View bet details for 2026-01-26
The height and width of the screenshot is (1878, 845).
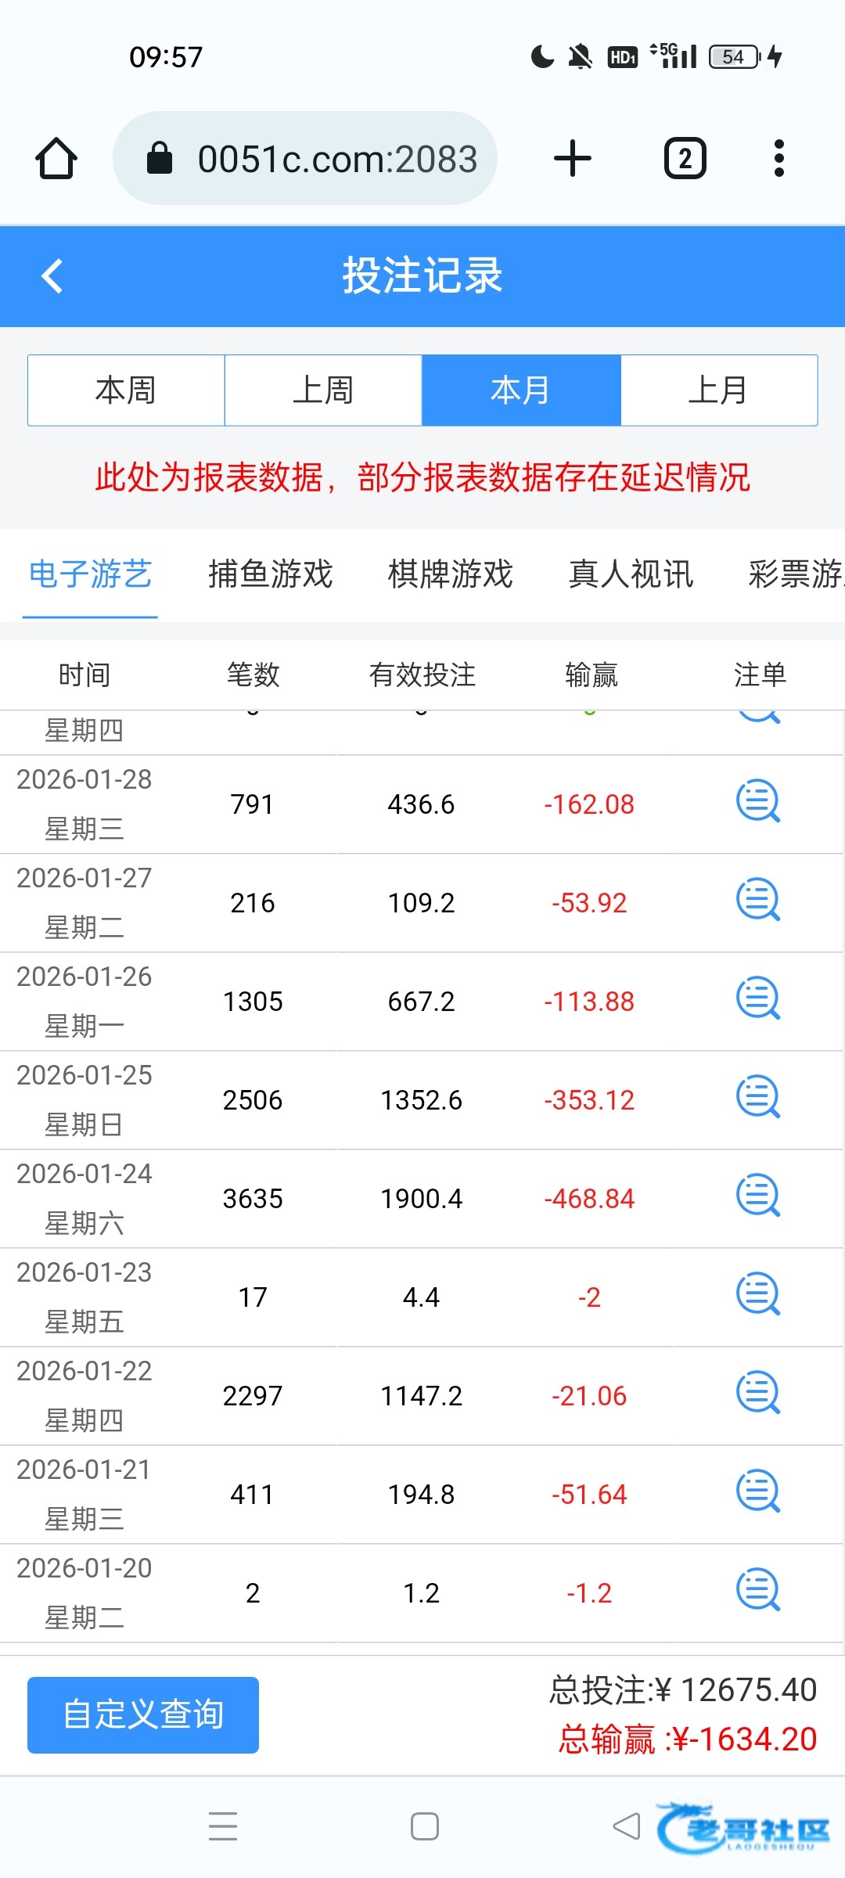point(757,999)
